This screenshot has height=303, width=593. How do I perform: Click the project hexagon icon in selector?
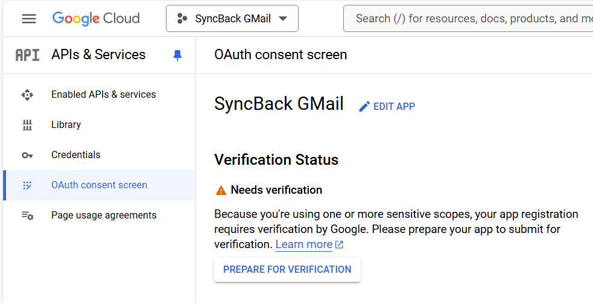182,18
